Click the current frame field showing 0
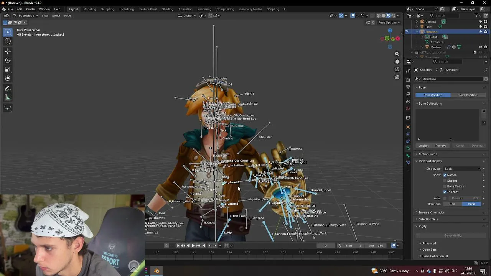The image size is (491, 276). [326, 246]
